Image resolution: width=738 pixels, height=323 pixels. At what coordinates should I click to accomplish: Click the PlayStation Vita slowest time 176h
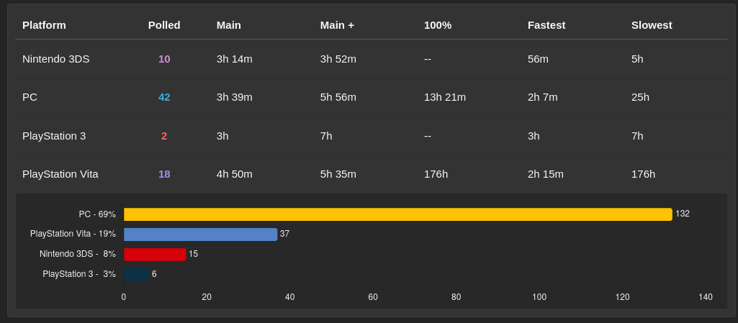tap(643, 174)
